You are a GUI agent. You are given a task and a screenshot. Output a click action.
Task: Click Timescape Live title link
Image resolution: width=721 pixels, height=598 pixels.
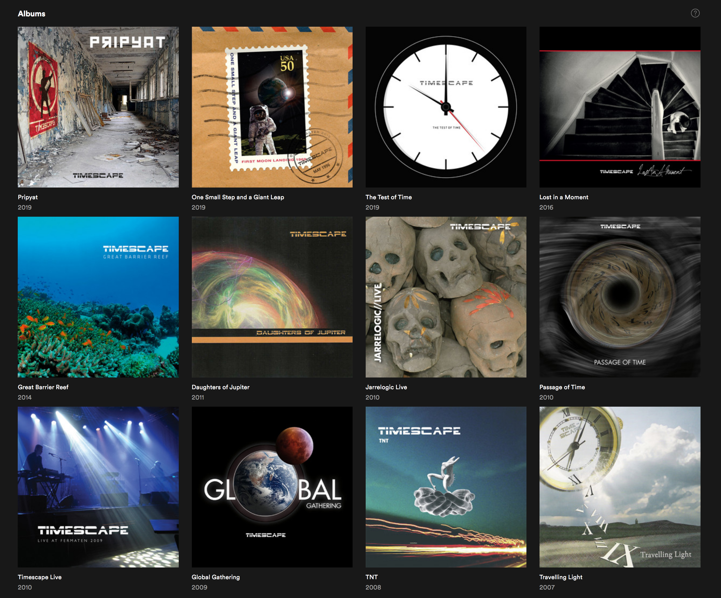click(40, 577)
